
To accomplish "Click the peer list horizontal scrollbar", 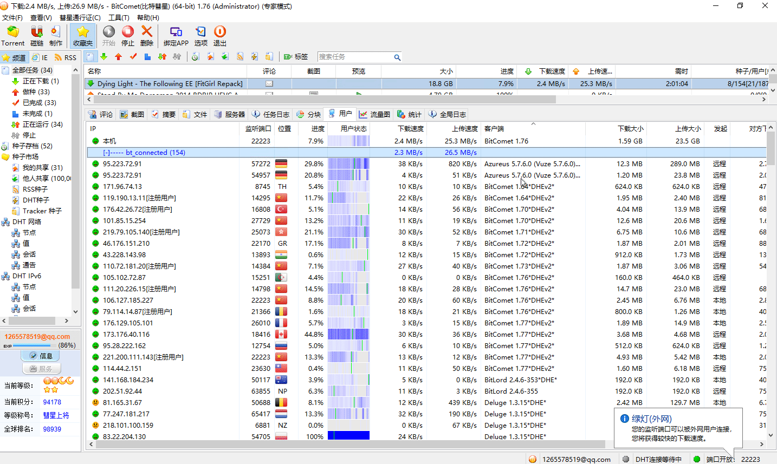I will click(x=349, y=444).
